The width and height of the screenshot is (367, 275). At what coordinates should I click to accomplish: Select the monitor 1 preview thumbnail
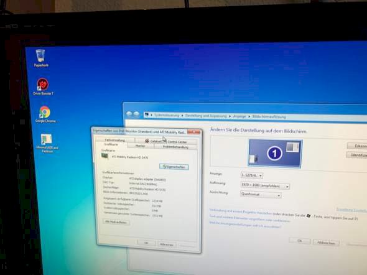275,153
